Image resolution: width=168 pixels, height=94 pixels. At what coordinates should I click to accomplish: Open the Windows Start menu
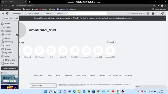[45, 91]
